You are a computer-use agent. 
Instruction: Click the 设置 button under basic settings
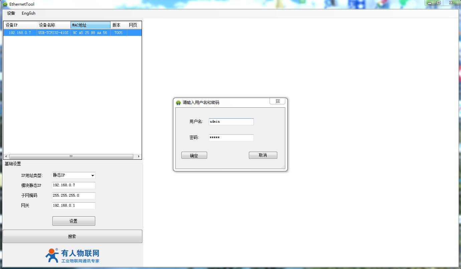(x=73, y=221)
